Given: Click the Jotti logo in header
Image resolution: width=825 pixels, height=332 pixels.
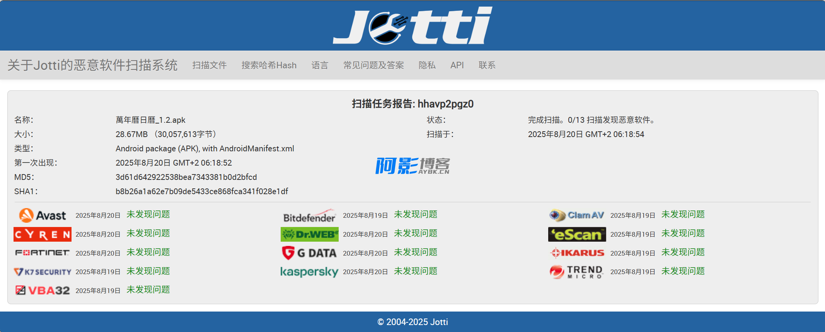Looking at the screenshot, I should tap(412, 25).
